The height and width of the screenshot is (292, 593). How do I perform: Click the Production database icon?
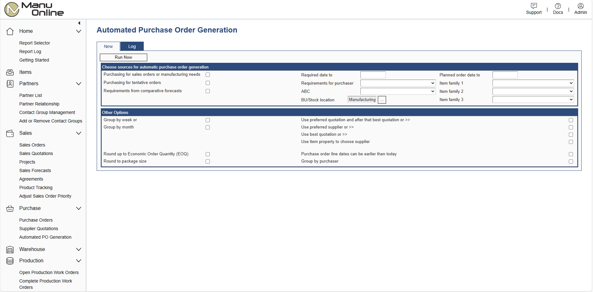coord(10,261)
